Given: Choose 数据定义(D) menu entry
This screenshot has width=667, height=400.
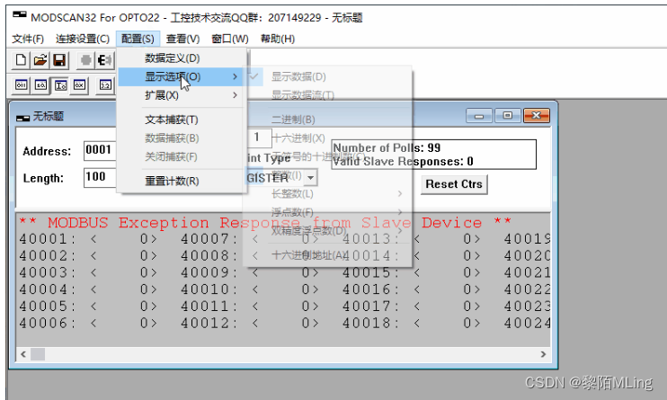Looking at the screenshot, I should 182,58.
